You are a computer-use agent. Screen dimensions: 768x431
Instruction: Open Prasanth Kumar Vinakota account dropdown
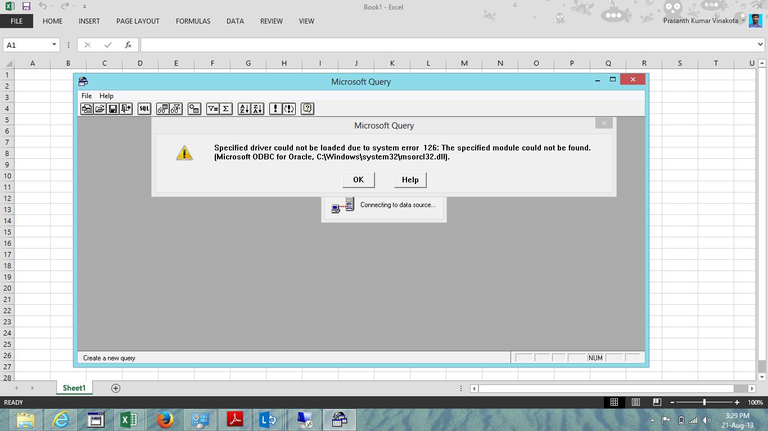click(743, 21)
